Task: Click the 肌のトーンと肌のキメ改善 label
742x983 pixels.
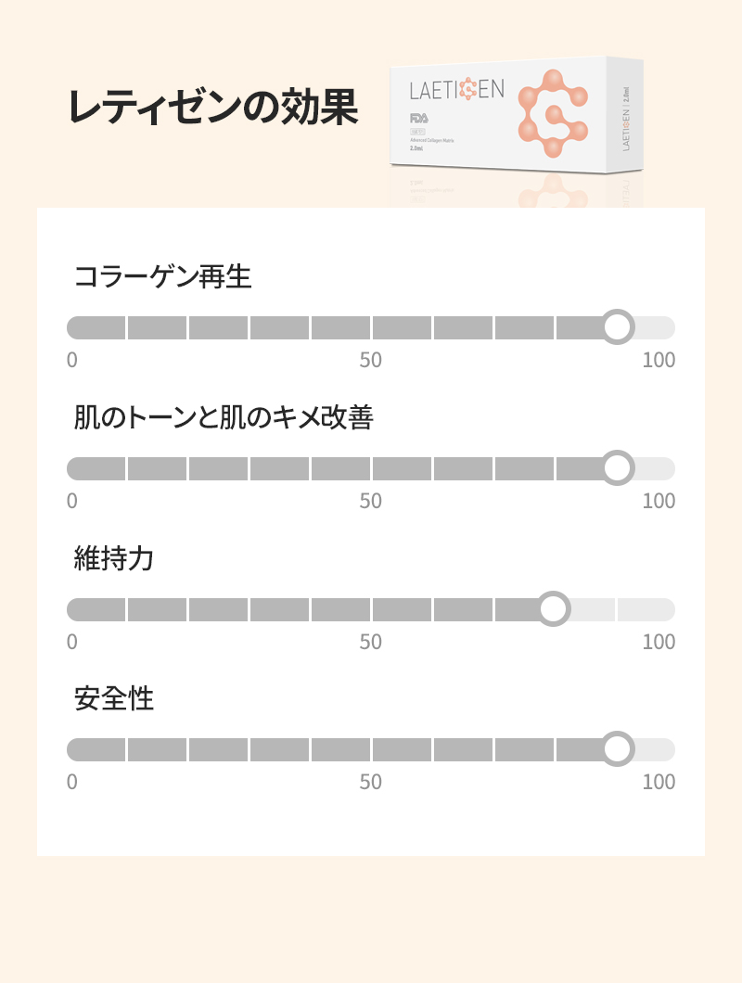Action: pyautogui.click(x=224, y=417)
